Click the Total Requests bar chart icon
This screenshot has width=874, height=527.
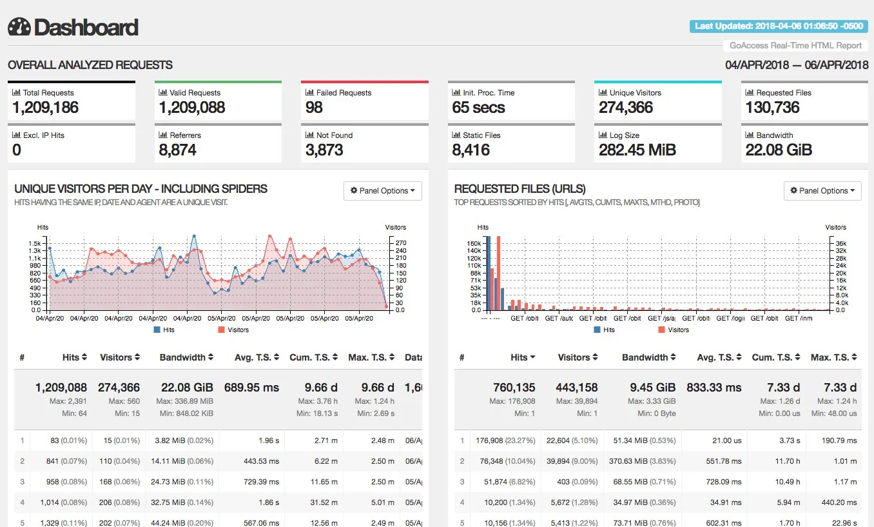17,93
